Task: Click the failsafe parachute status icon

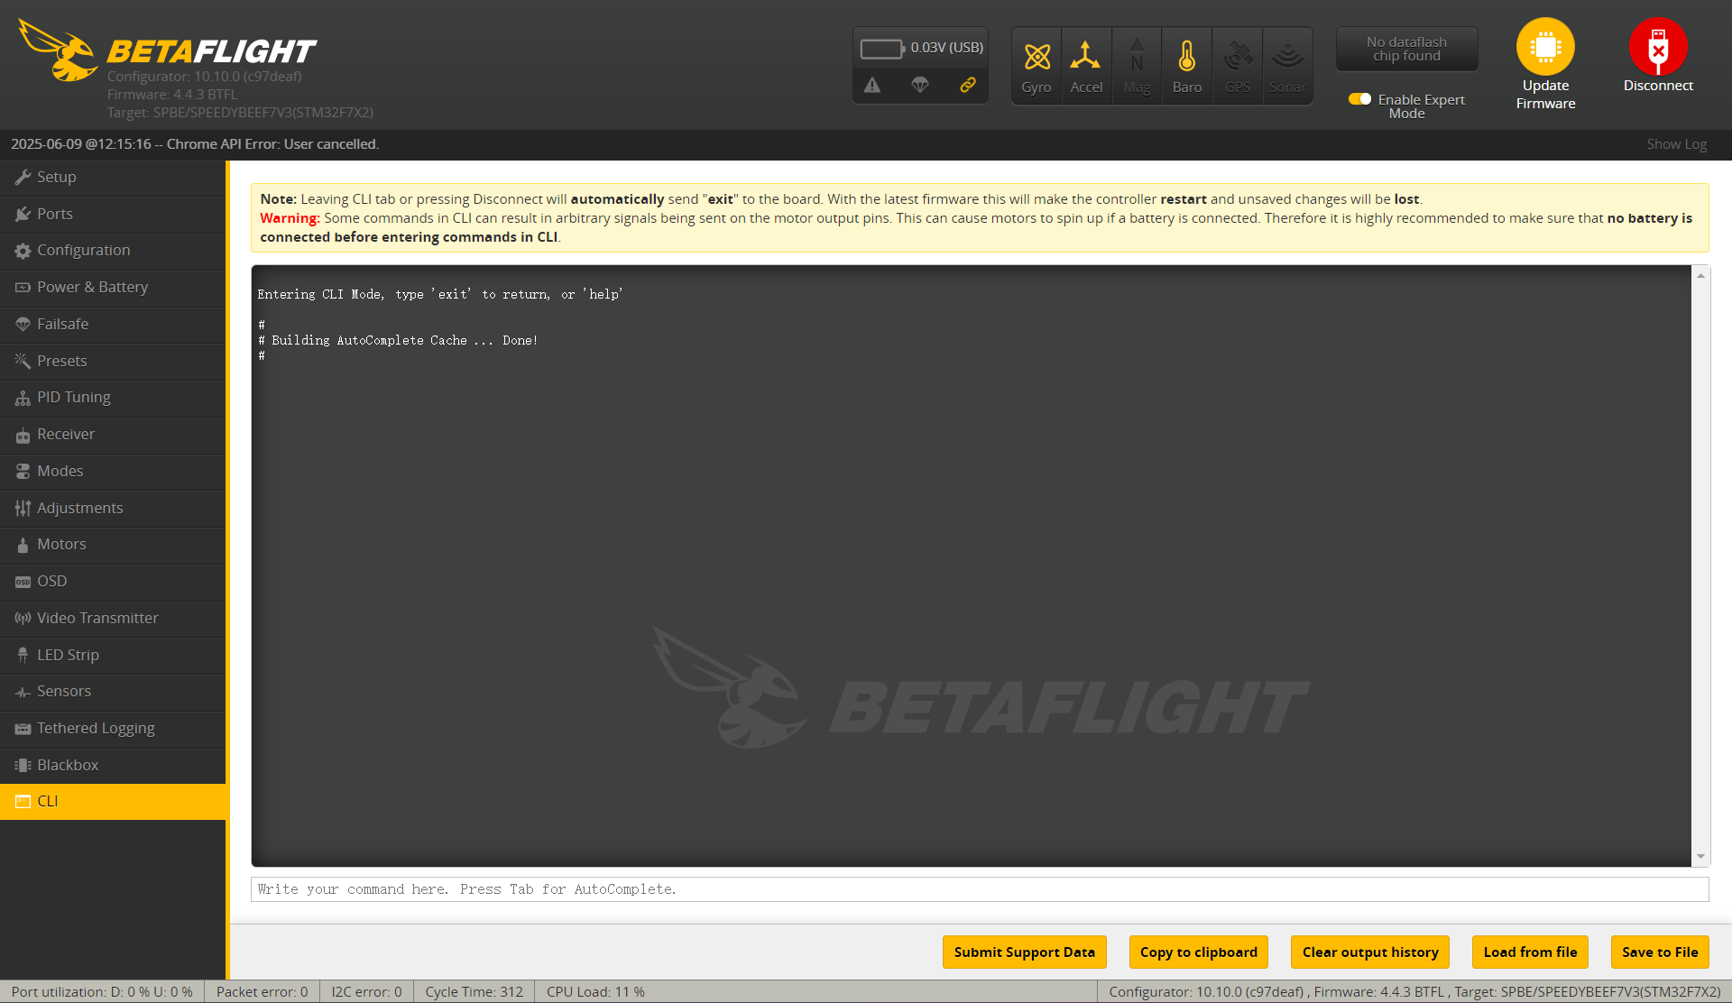Action: point(920,85)
